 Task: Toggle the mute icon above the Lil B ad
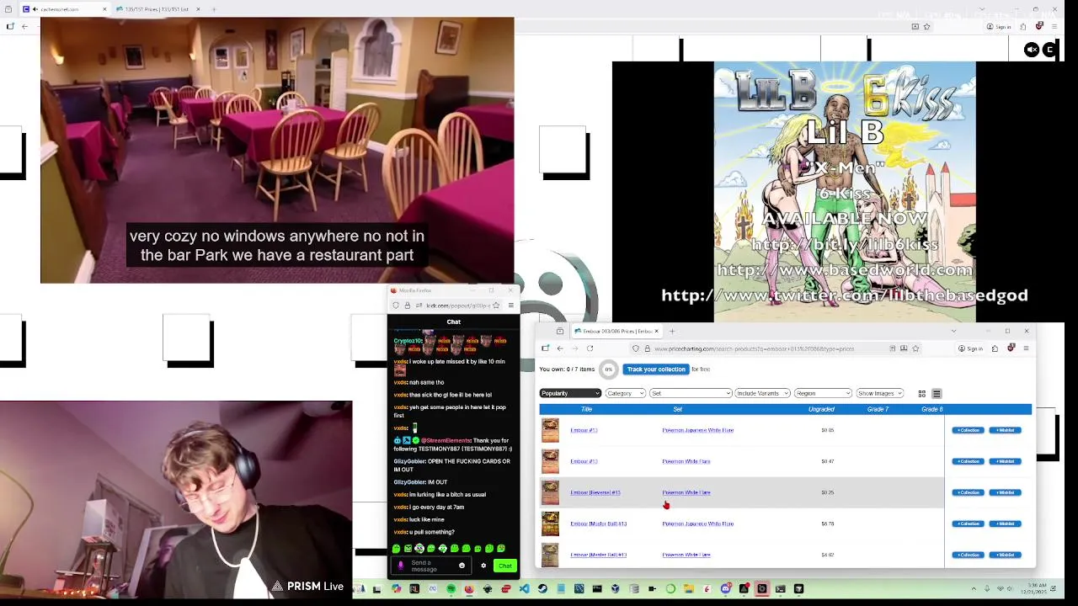click(x=1032, y=50)
